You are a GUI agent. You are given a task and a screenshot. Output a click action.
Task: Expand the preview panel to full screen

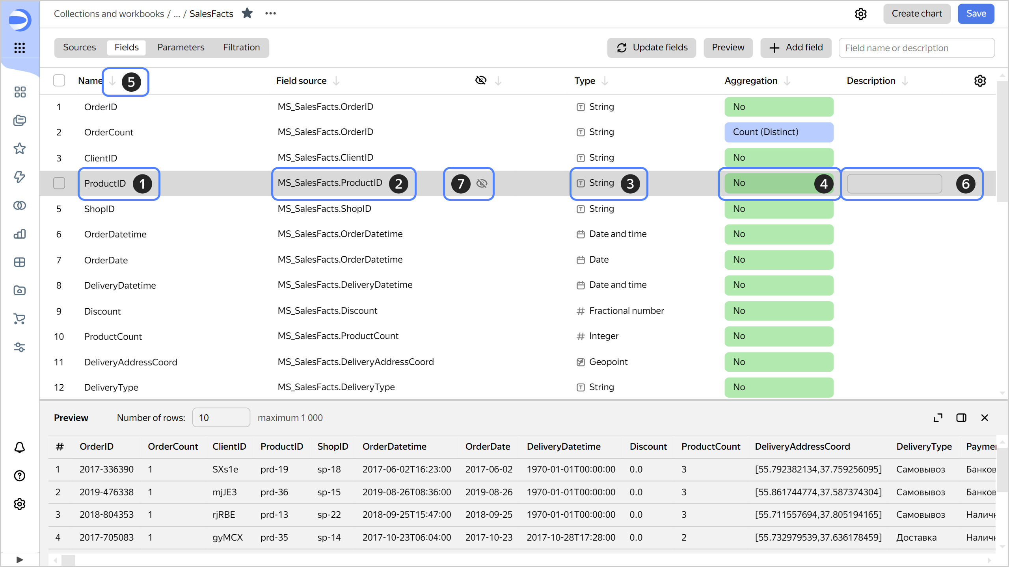938,418
